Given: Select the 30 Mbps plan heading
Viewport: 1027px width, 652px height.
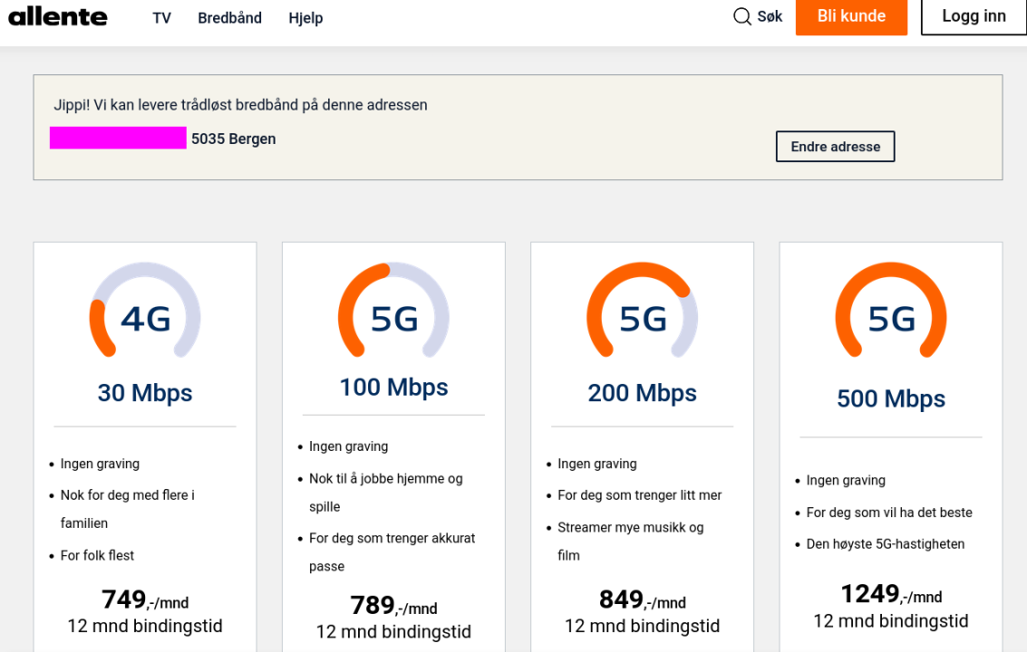Looking at the screenshot, I should (145, 393).
